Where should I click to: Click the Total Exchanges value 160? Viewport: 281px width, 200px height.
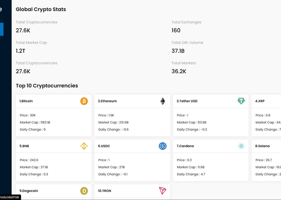[176, 30]
